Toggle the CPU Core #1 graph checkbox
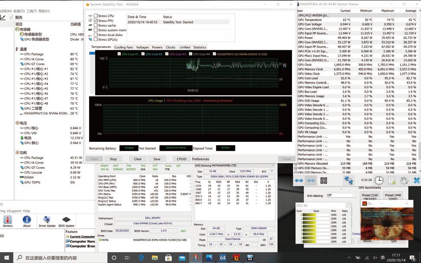Screen dimensions: 421x263 (119, 54)
